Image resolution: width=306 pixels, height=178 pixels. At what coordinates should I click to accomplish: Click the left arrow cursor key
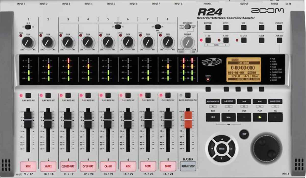click(x=212, y=149)
